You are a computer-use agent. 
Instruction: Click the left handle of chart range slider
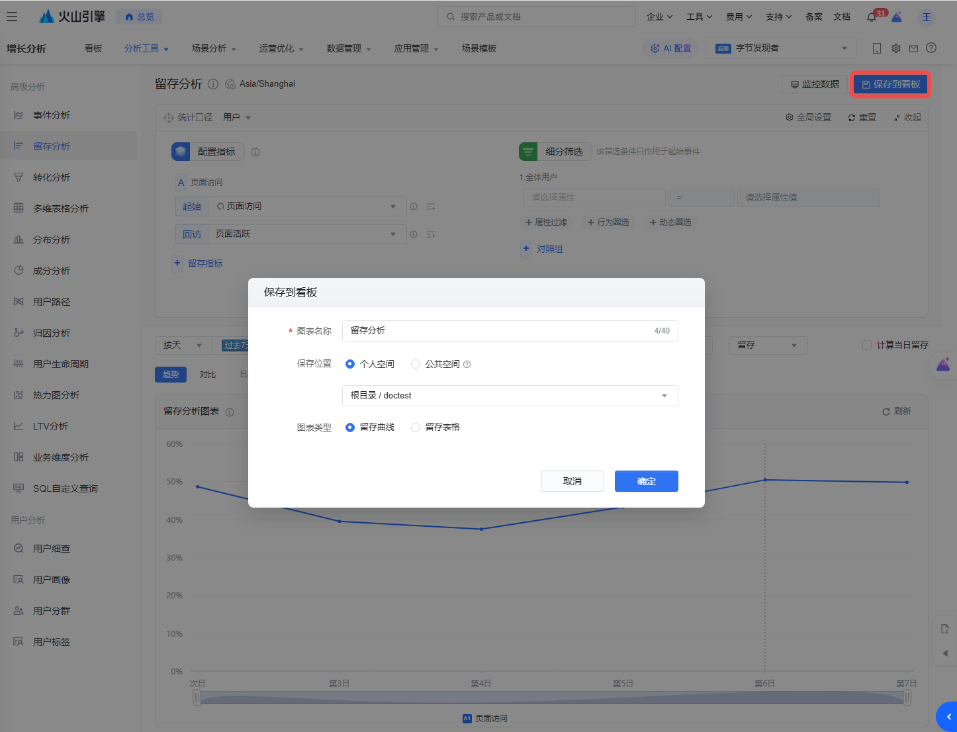(x=197, y=698)
